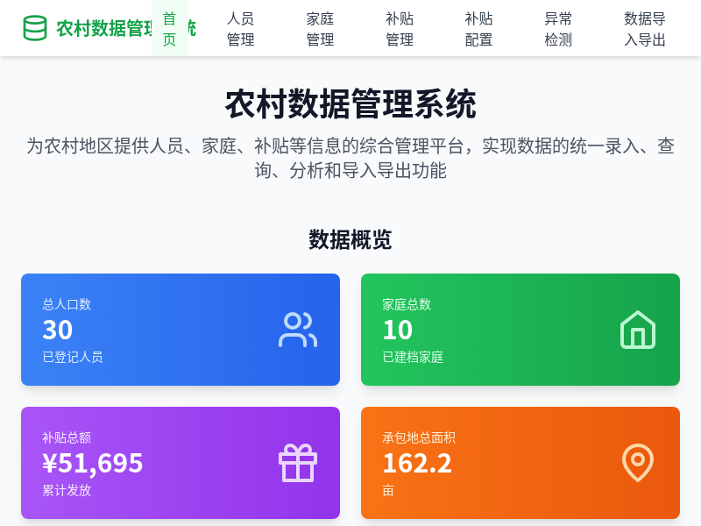Click the 累计发放 caption
Viewport: 701px width, 526px height.
tap(67, 490)
